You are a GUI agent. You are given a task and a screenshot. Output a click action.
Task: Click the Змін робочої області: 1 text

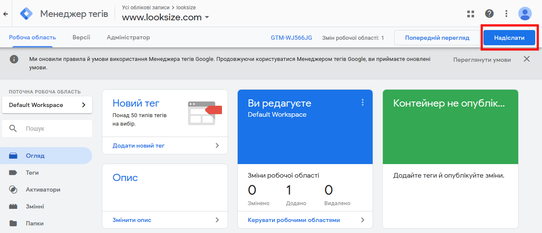353,38
